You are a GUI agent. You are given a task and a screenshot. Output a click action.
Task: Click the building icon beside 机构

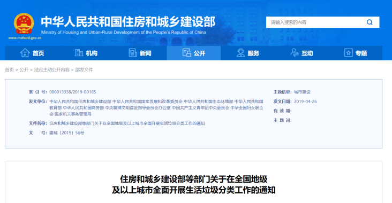(79, 53)
